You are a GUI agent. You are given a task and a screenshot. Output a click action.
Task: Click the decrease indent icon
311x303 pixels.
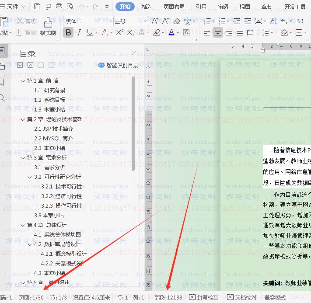click(x=237, y=21)
